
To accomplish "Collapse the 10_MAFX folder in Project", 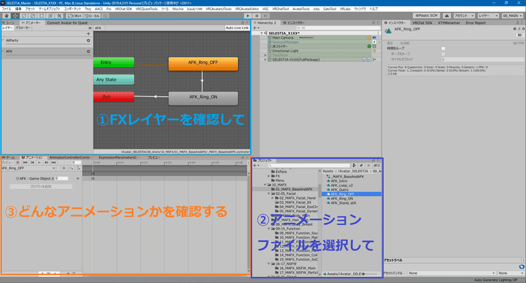I will 265,185.
